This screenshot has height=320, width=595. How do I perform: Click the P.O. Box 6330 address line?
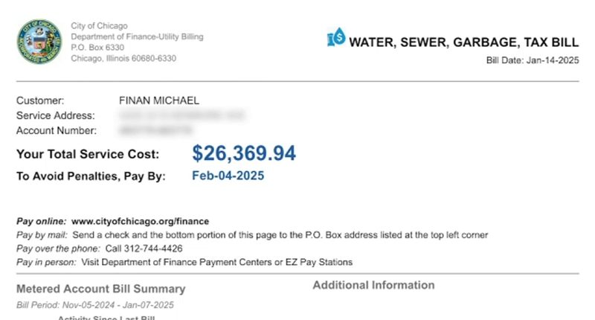98,48
